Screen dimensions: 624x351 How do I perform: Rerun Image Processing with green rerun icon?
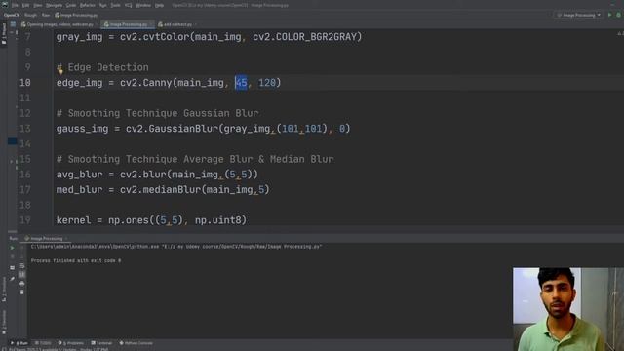click(12, 248)
